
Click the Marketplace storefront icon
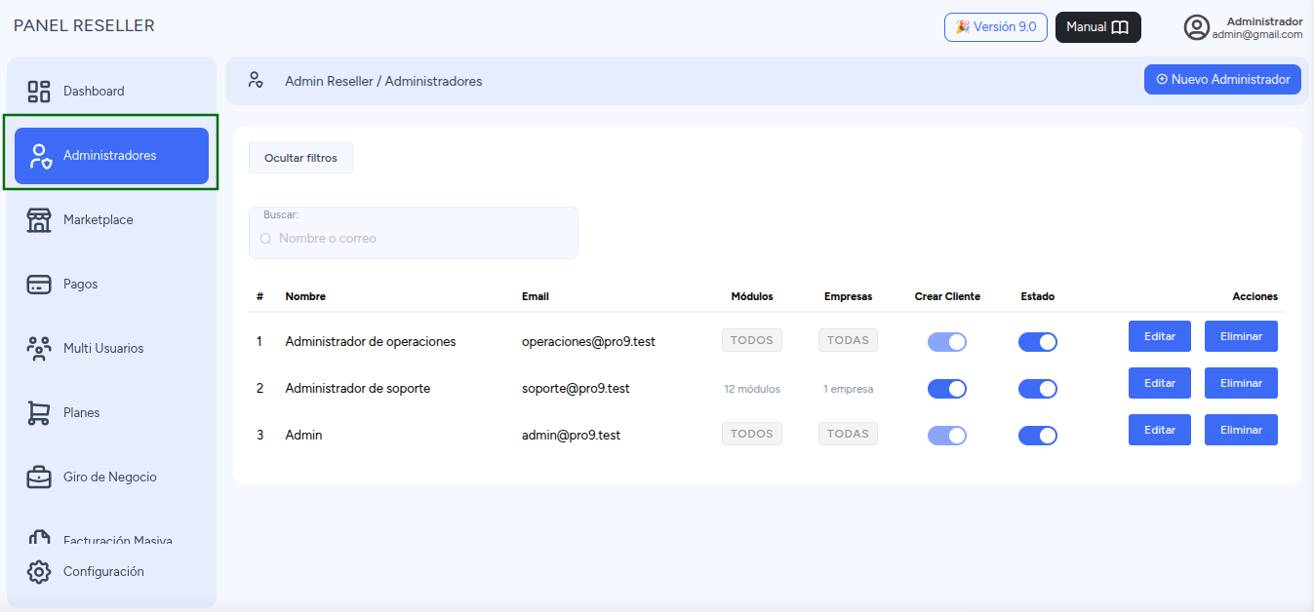pos(39,220)
